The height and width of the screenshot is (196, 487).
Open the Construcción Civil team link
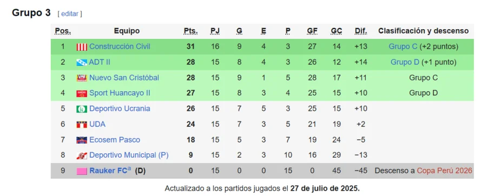120,46
